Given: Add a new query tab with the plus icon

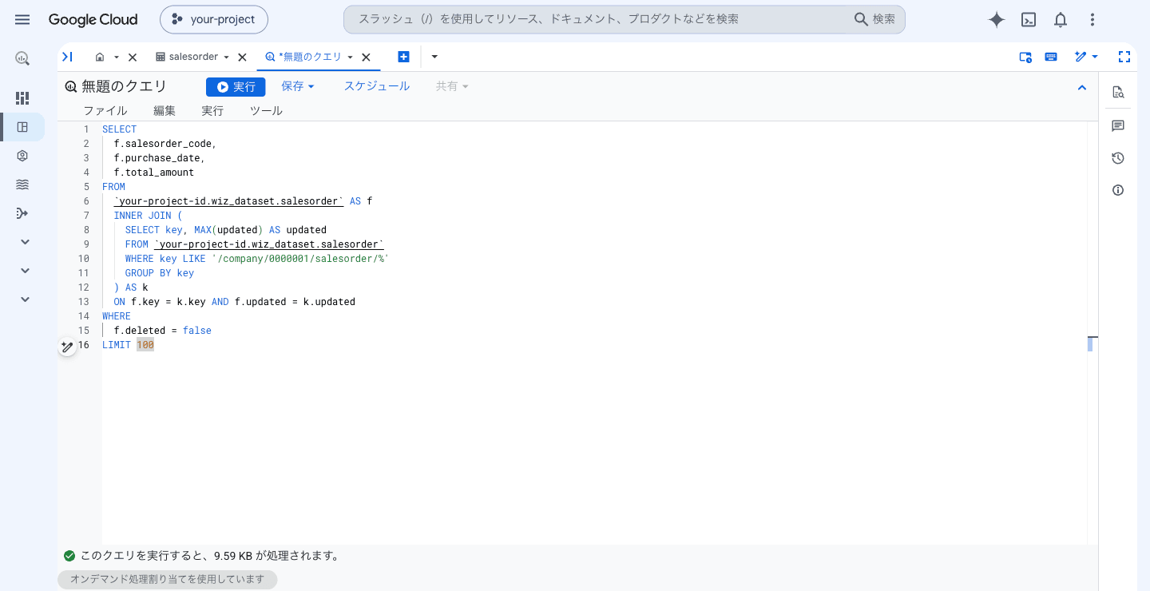Looking at the screenshot, I should [x=403, y=57].
